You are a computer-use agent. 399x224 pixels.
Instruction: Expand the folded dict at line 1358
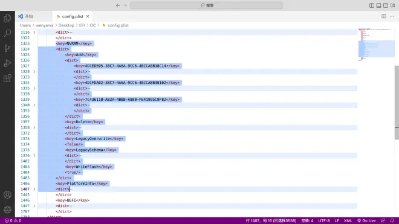click(34, 127)
